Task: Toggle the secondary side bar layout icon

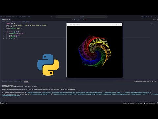Action: pyautogui.click(x=146, y=17)
